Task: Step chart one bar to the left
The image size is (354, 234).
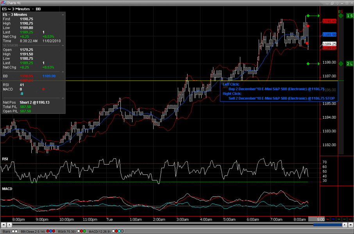Action: 9,225
